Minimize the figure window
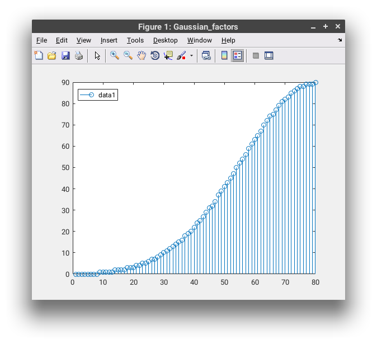The height and width of the screenshot is (344, 377). tap(313, 27)
